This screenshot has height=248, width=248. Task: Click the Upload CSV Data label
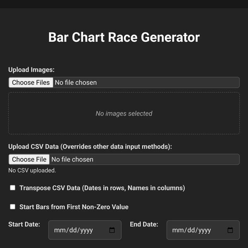click(90, 147)
